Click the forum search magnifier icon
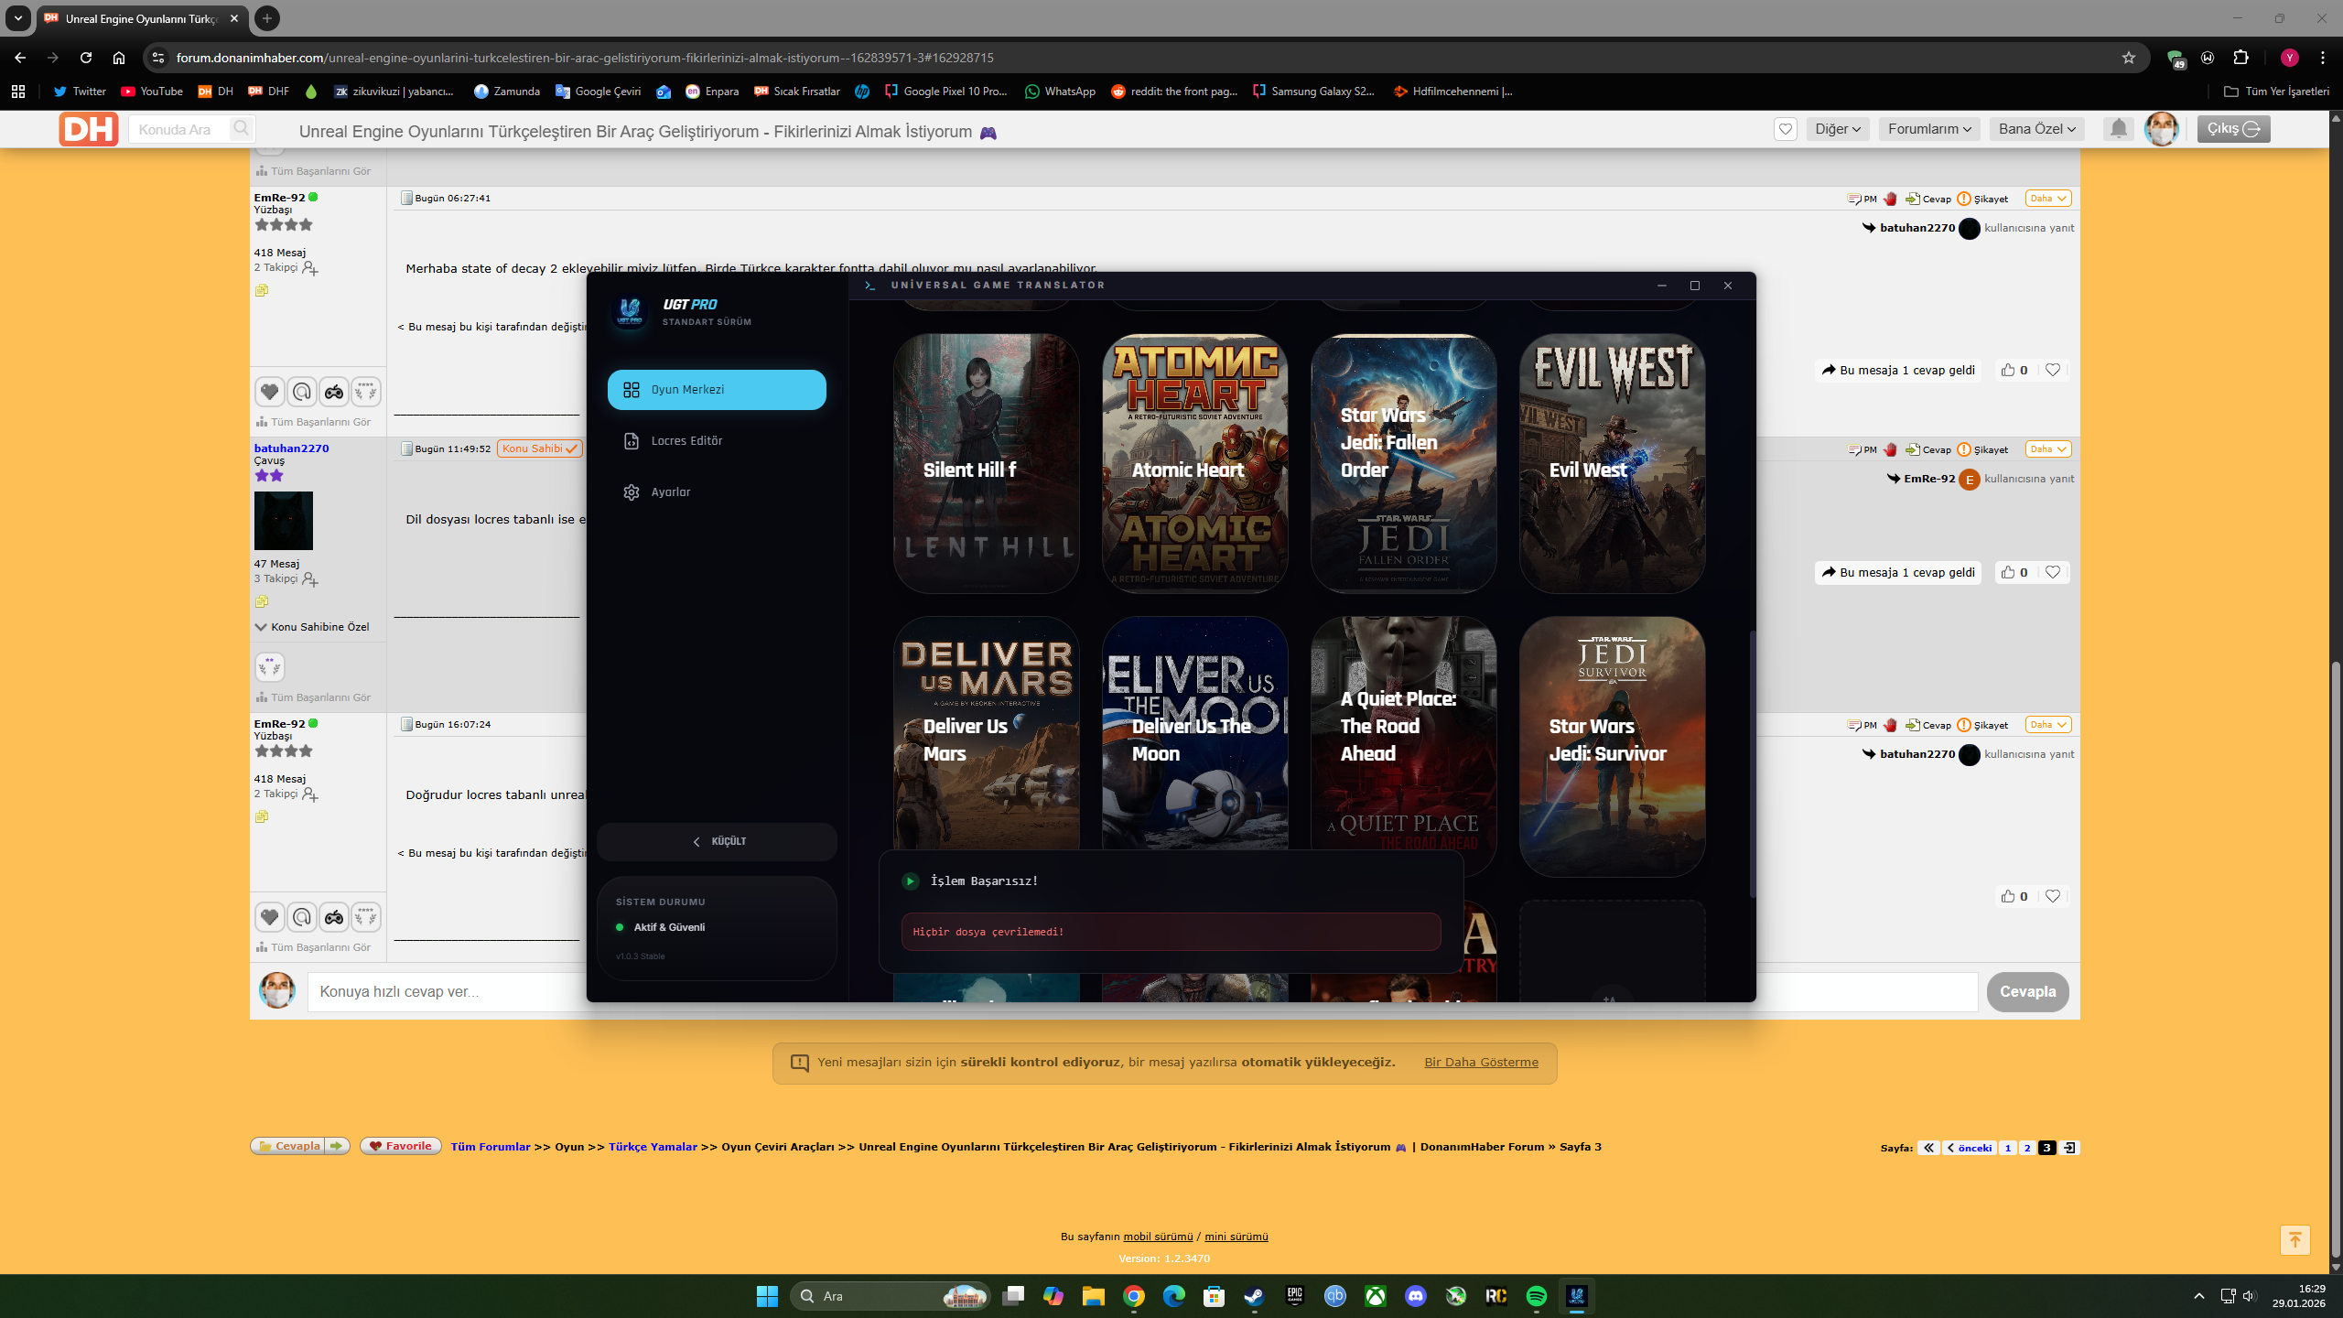The image size is (2343, 1318). pos(241,129)
